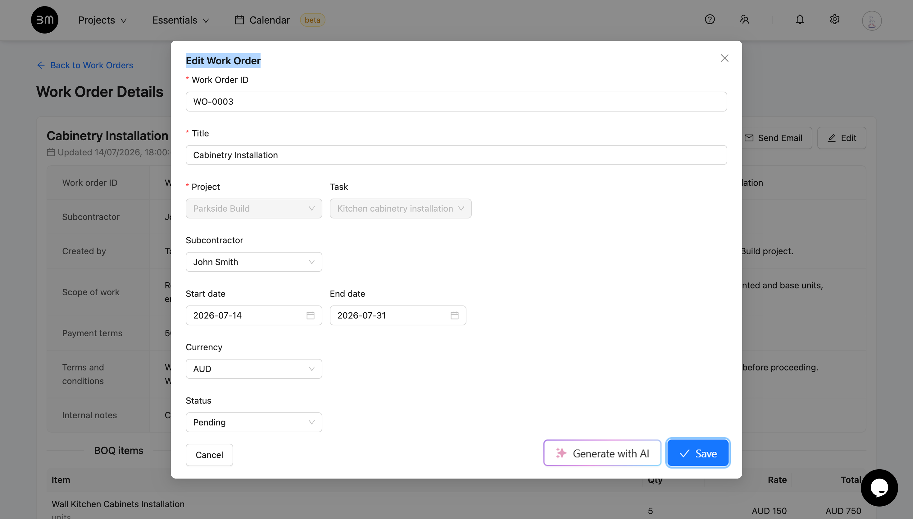Image resolution: width=913 pixels, height=519 pixels.
Task: Open the Essentials menu
Action: 180,20
